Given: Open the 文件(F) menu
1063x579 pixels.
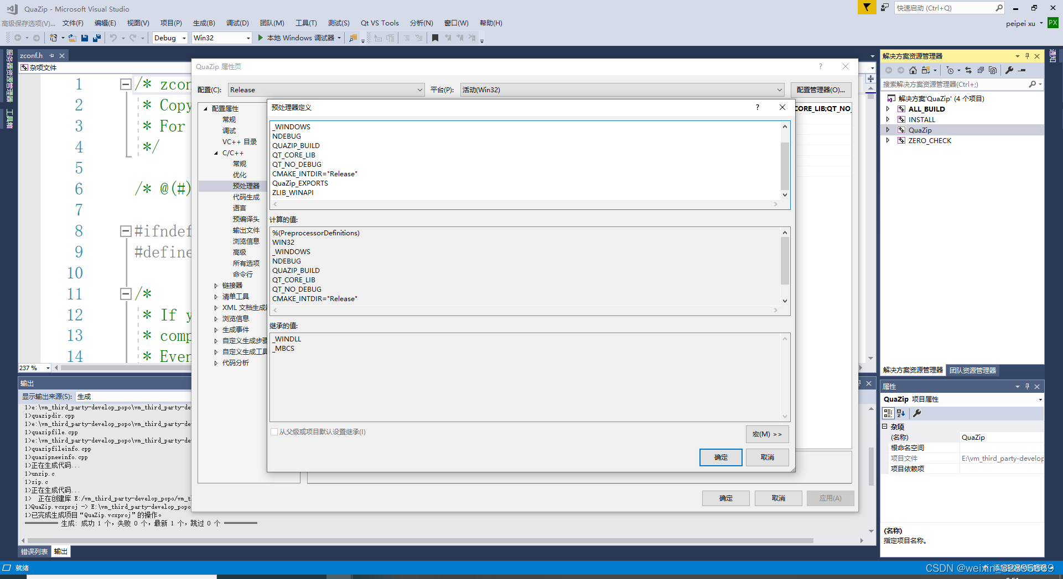Looking at the screenshot, I should pyautogui.click(x=72, y=23).
